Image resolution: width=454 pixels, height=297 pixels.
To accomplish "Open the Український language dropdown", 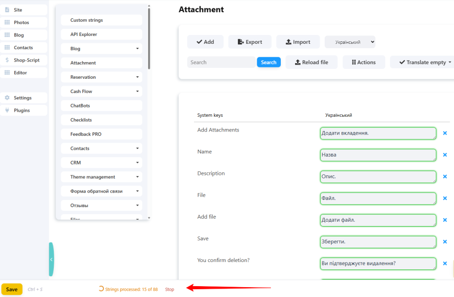I will click(350, 42).
